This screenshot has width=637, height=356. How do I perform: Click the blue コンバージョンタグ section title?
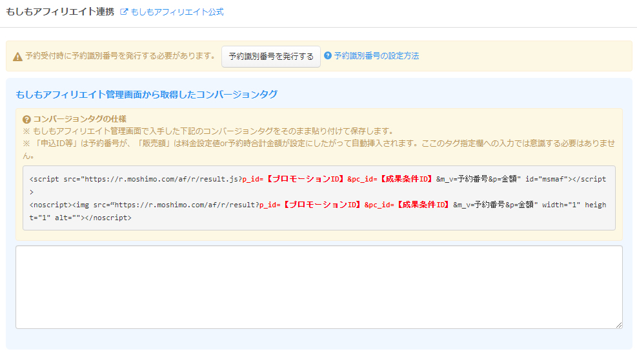click(147, 95)
